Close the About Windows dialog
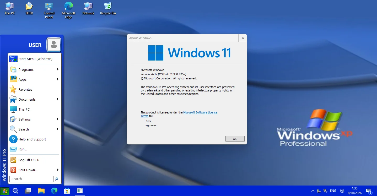The width and height of the screenshot is (377, 196). (x=243, y=38)
